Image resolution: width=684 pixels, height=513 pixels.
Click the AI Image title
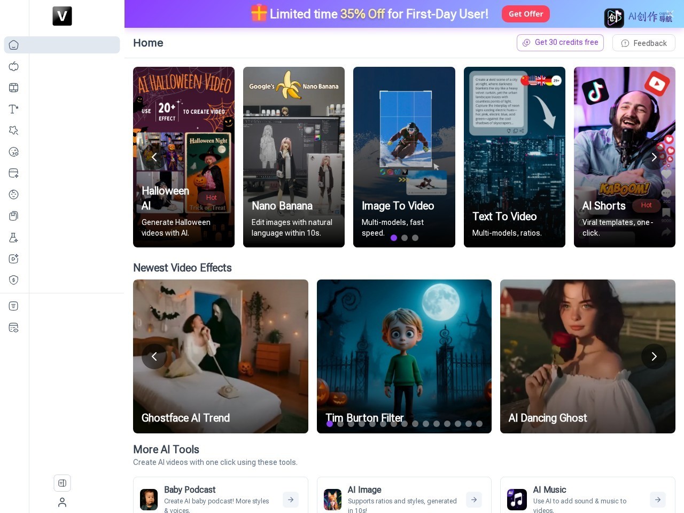(x=364, y=489)
